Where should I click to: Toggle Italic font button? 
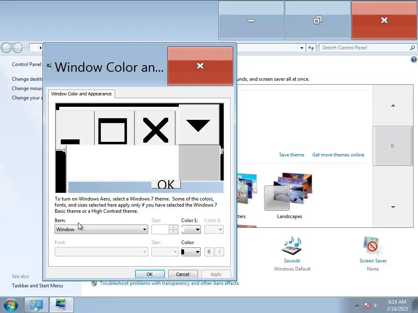pos(219,252)
